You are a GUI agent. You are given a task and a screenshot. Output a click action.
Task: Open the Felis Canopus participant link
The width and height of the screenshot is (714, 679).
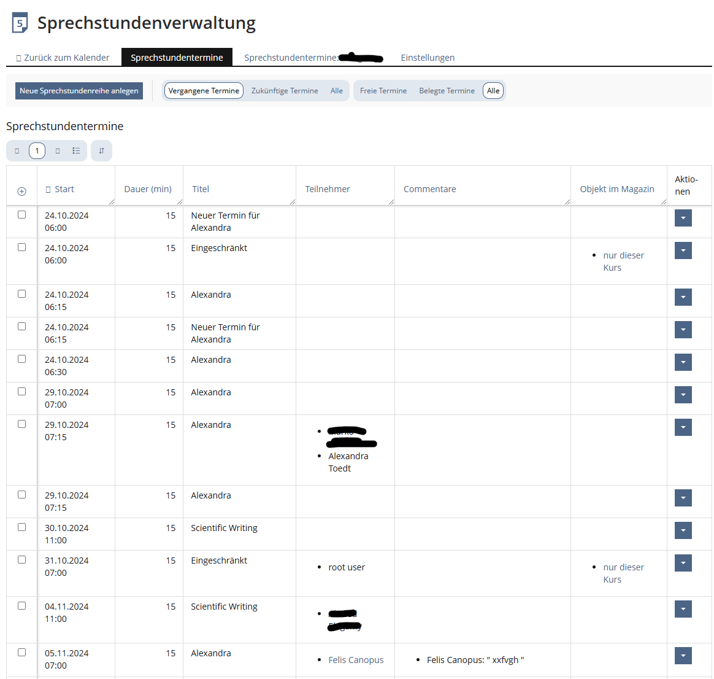(x=356, y=660)
